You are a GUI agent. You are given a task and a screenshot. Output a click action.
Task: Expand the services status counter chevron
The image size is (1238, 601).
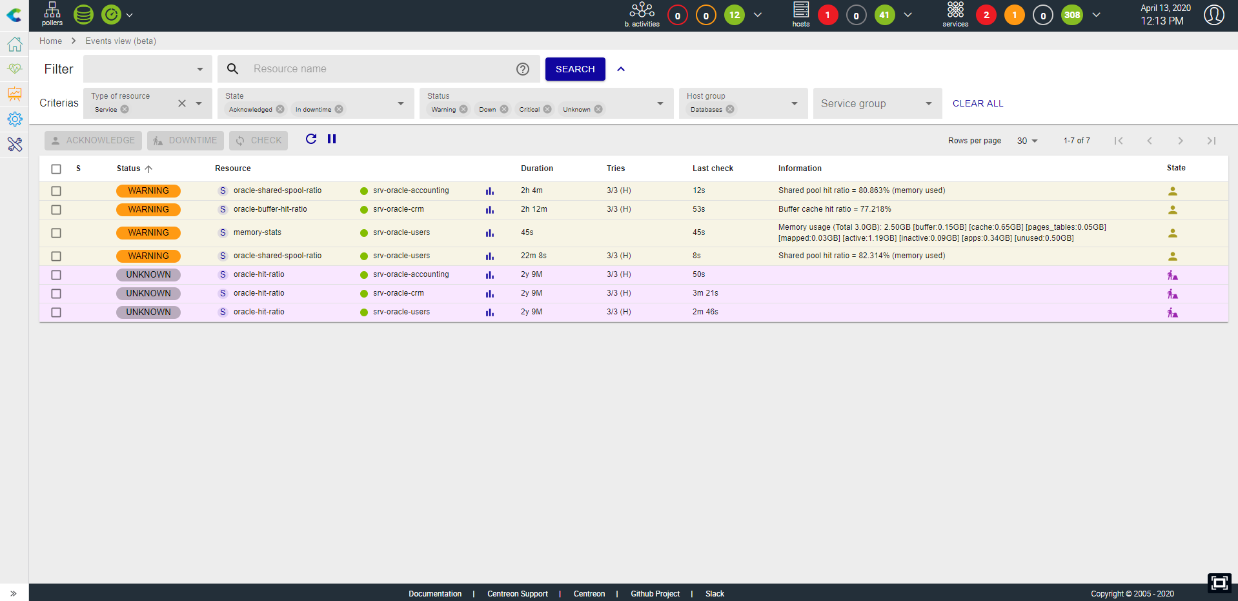[x=1096, y=15]
